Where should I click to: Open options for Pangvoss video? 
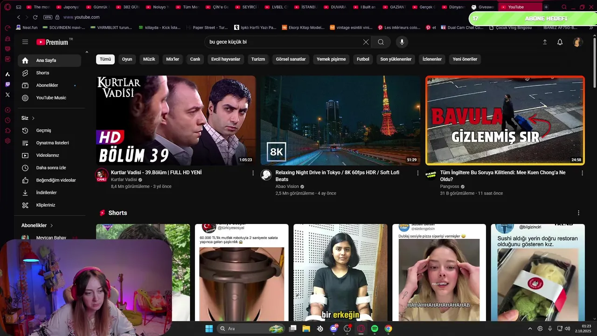coord(582,173)
